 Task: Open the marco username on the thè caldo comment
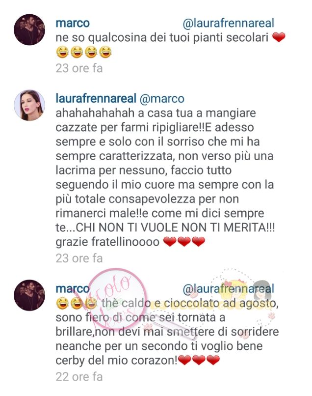coord(73,289)
